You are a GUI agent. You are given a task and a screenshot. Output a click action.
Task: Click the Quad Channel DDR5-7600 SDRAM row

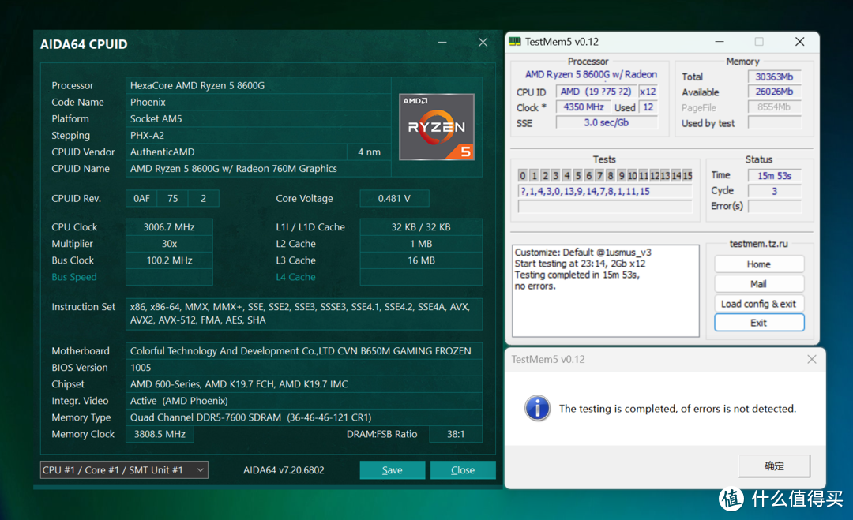click(x=304, y=417)
